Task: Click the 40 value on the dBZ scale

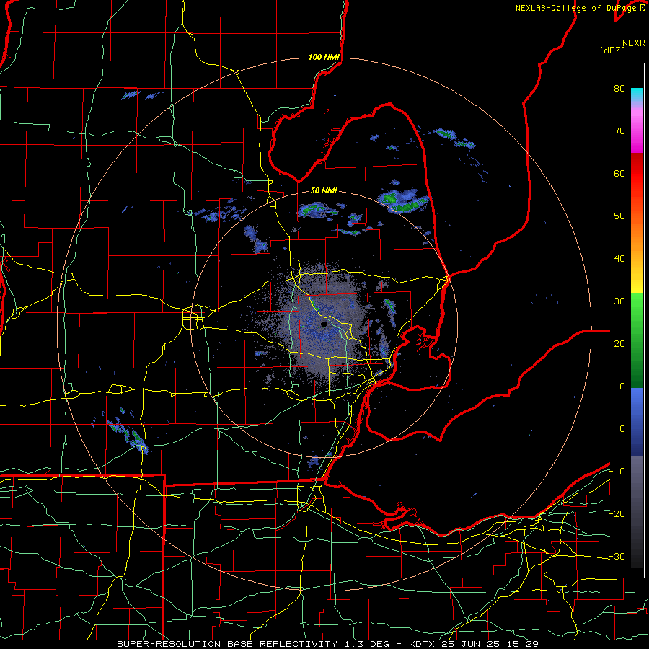Action: (619, 259)
